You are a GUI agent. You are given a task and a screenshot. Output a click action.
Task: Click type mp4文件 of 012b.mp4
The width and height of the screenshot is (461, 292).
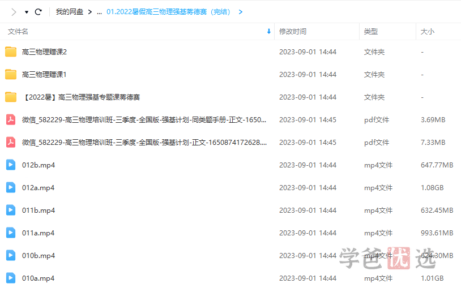378,165
